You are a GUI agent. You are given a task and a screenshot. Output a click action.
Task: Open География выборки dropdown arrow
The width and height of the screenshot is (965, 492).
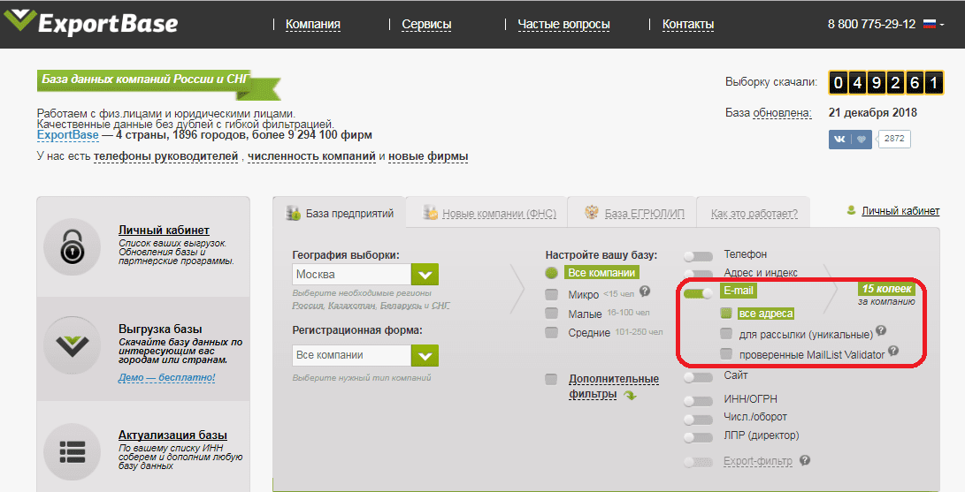[x=425, y=275]
